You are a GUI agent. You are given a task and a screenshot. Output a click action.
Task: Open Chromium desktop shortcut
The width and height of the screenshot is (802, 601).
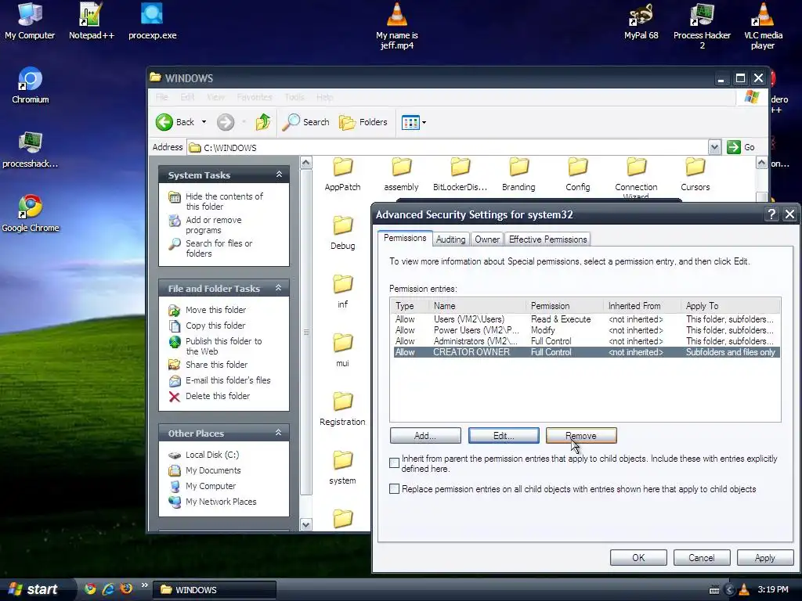point(31,85)
